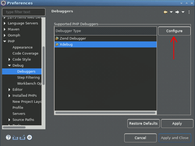Select the PHP tree label

[11, 41]
